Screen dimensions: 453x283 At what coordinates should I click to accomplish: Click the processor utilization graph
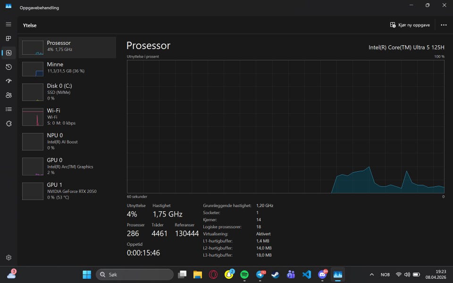285,126
